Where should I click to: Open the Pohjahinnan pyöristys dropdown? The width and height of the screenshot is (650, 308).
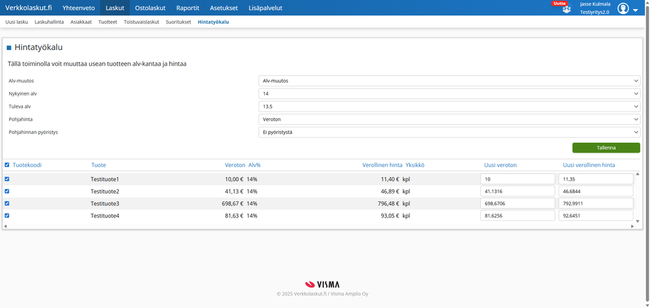(450, 132)
